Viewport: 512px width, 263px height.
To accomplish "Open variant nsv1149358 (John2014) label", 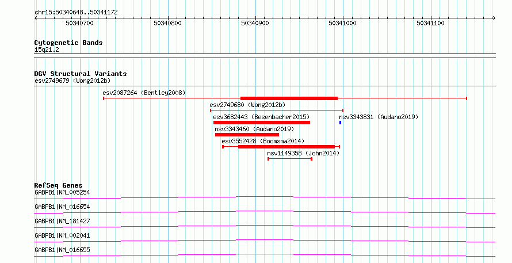I will coord(303,153).
